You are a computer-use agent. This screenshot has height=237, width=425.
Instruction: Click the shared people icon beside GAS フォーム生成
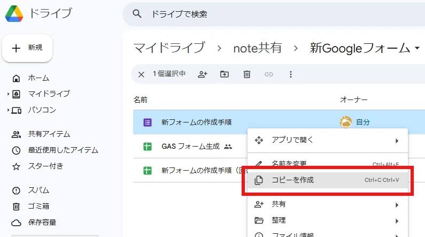pyautogui.click(x=228, y=147)
